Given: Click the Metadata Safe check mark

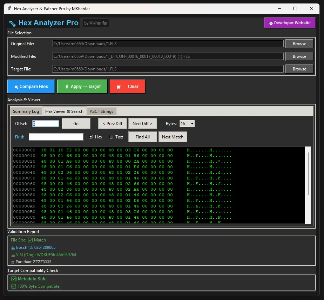Looking at the screenshot, I should (x=14, y=279).
